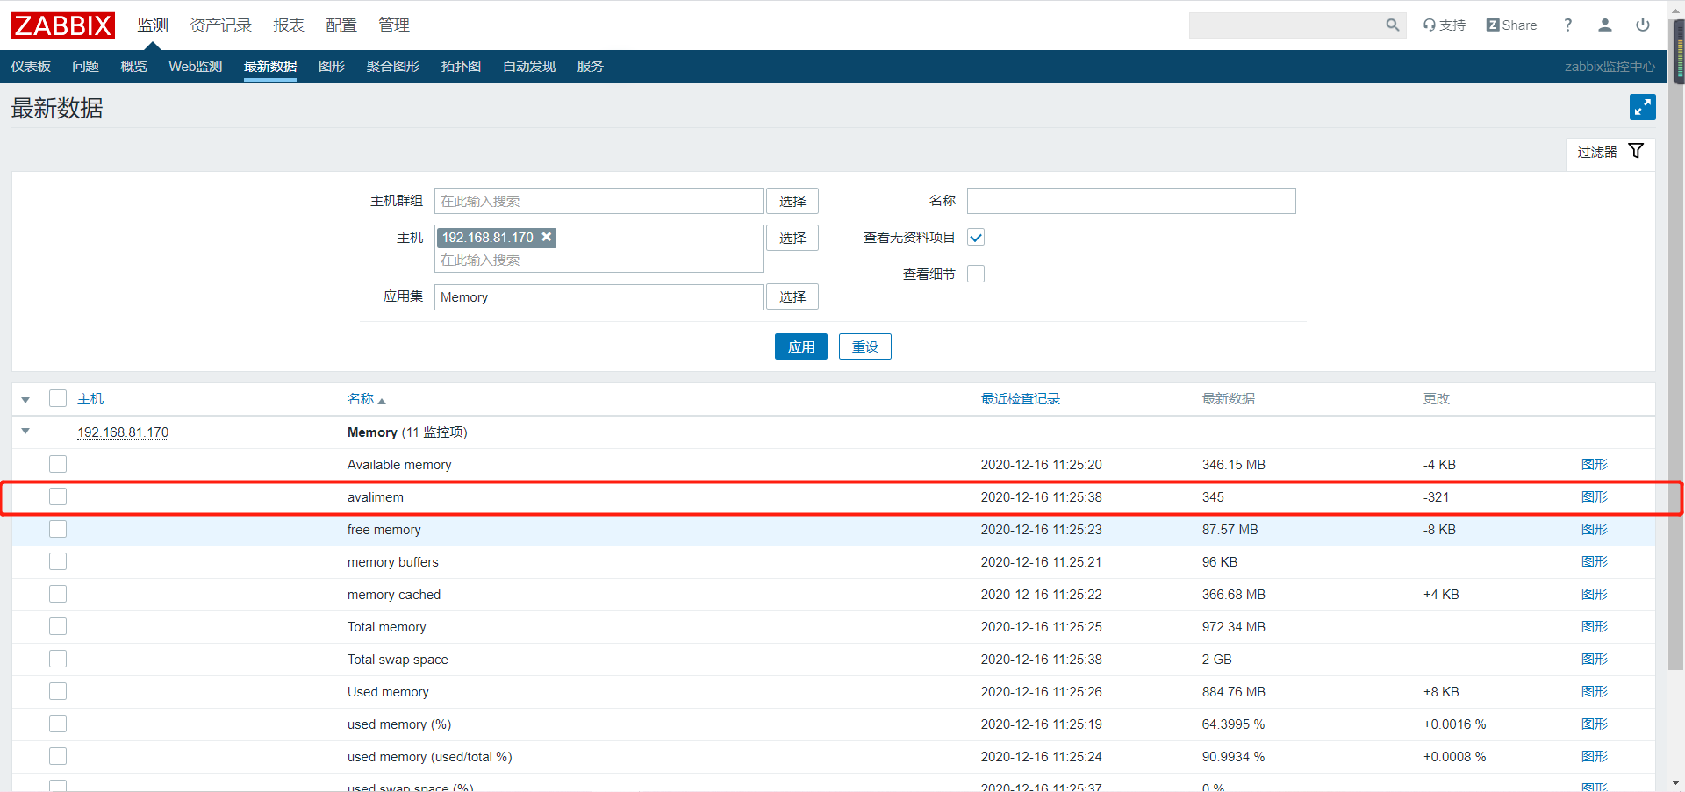Remove host tag 192.168.81.170

(x=547, y=237)
